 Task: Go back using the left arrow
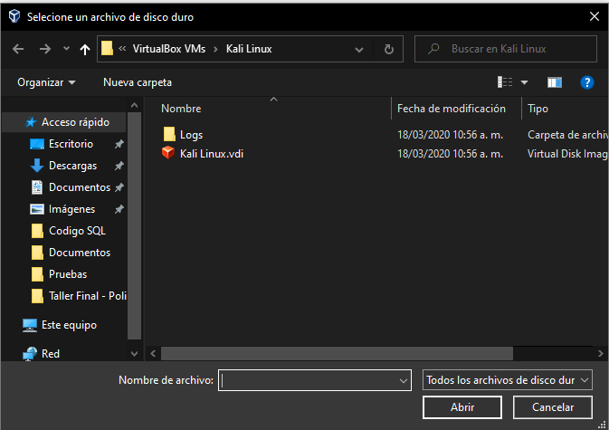(x=18, y=49)
